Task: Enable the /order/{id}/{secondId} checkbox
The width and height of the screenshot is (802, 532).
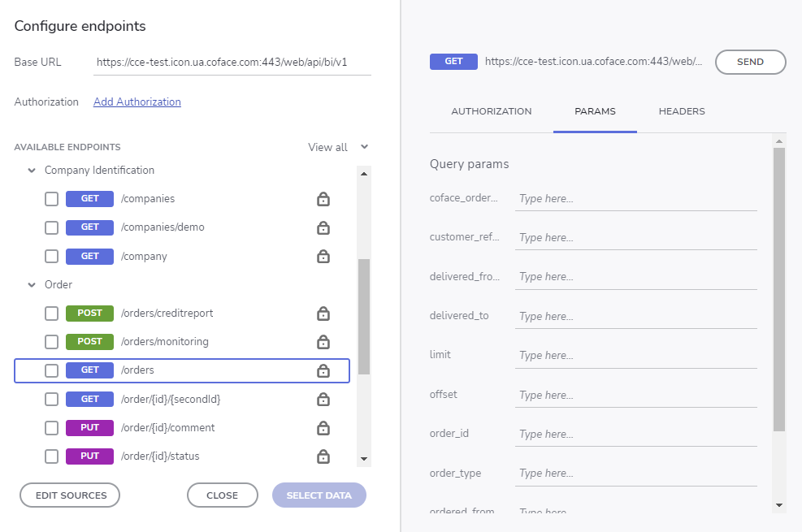Action: tap(51, 400)
